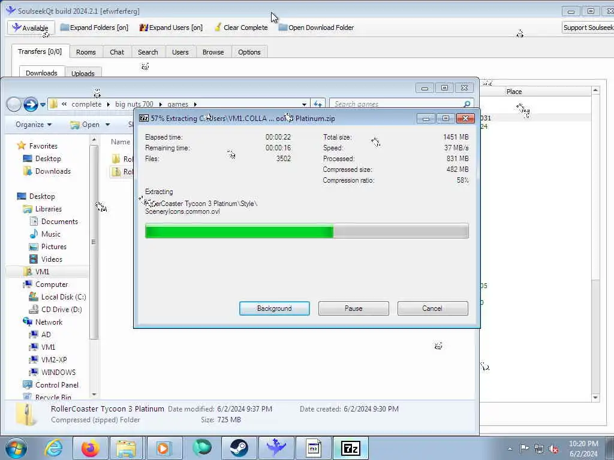Click Open Download Folder in Soulseek
This screenshot has height=460, width=614.
coord(316,28)
